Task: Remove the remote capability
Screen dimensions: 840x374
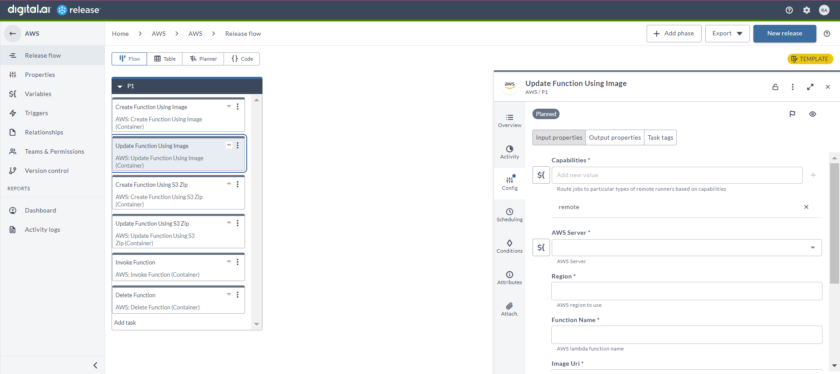Action: [x=806, y=207]
